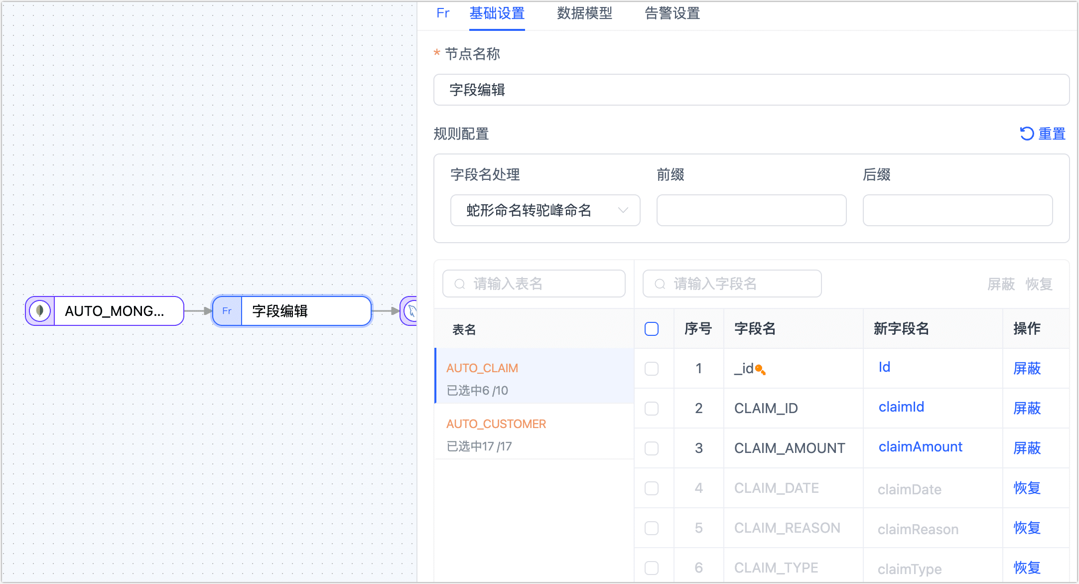
Task: Click the partially visible target node icon
Action: pyautogui.click(x=410, y=311)
